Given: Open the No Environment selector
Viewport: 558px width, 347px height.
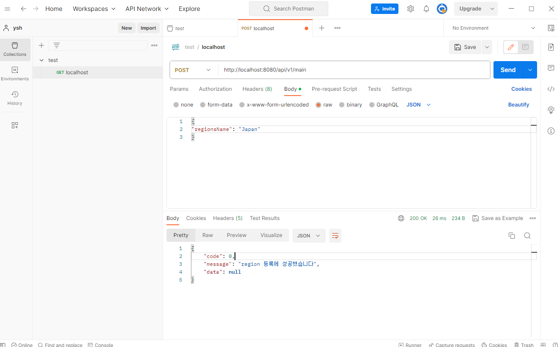Looking at the screenshot, I should pyautogui.click(x=493, y=28).
